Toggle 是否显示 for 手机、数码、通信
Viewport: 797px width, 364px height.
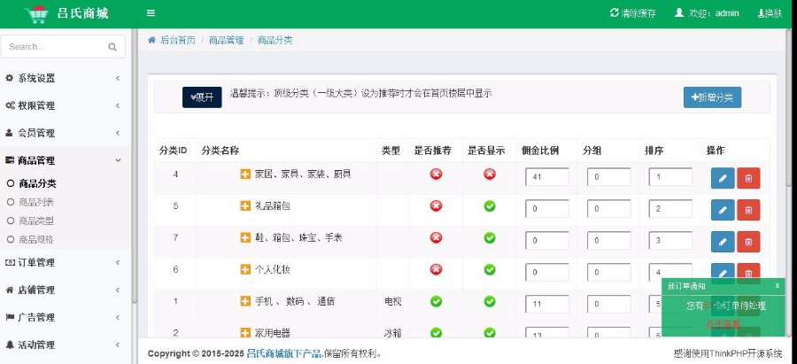click(x=490, y=301)
